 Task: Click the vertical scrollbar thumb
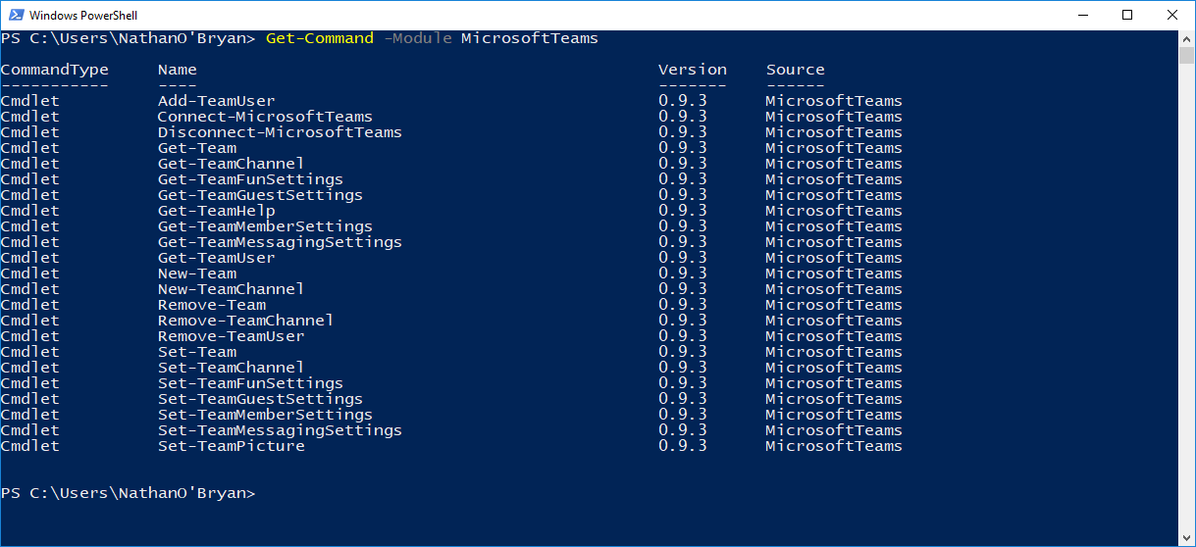click(x=1187, y=54)
